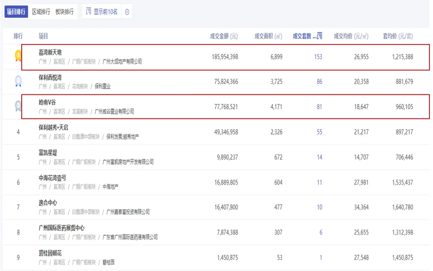Screen dimensions: 433x271
Task: Click the bronze third-place medal icon
Action: coord(18,106)
